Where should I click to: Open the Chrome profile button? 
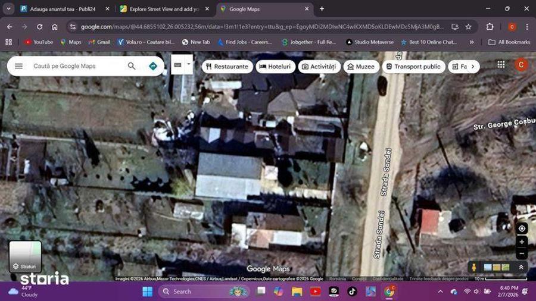pyautogui.click(x=512, y=27)
